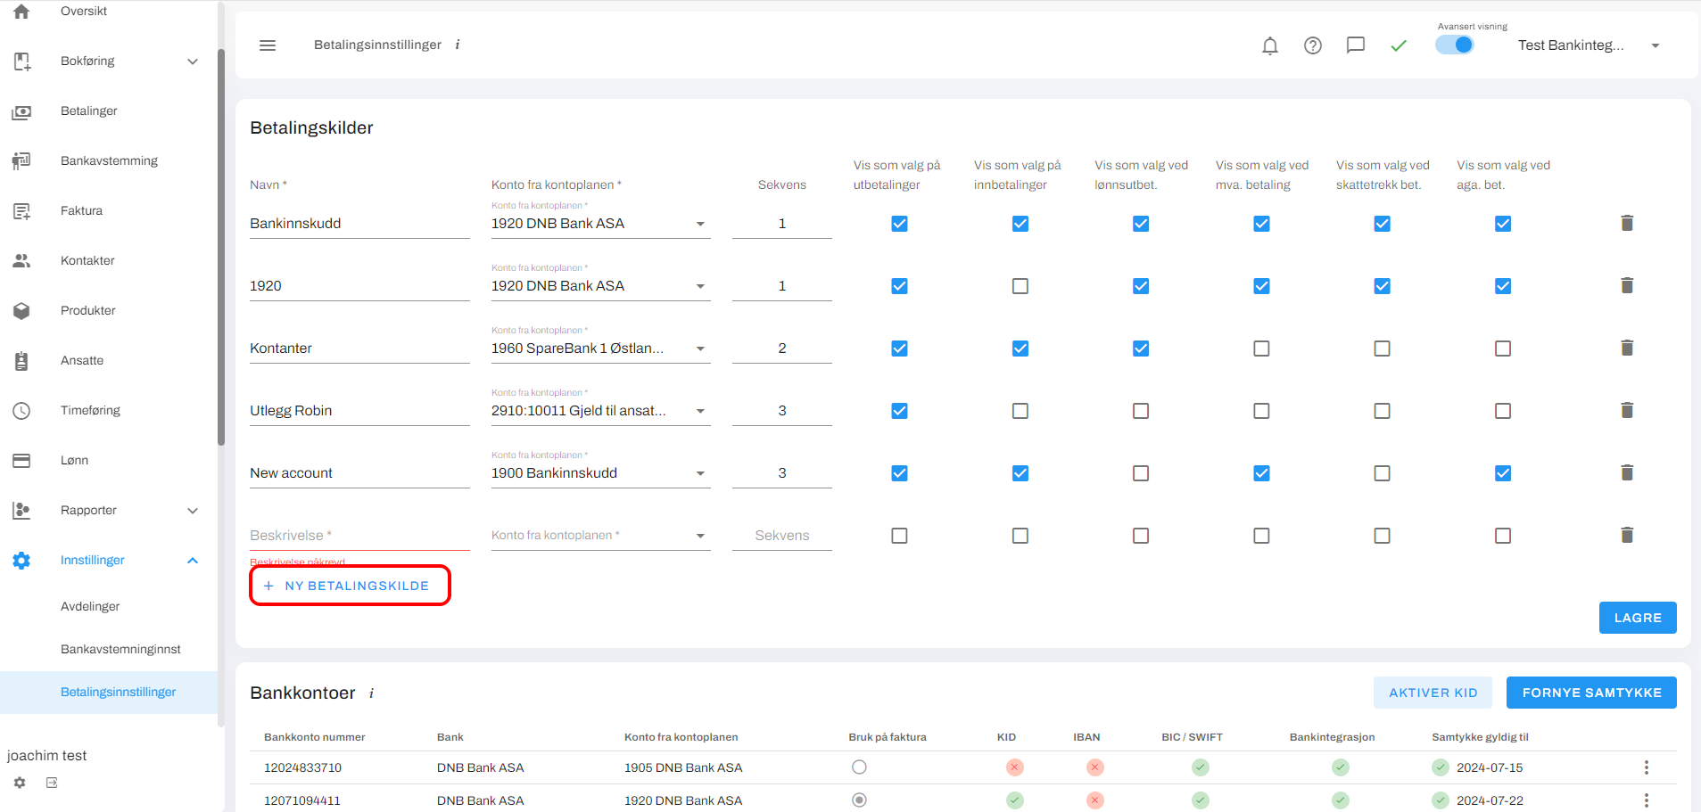Click the Aktiver KID button
This screenshot has width=1701, height=812.
tap(1433, 693)
